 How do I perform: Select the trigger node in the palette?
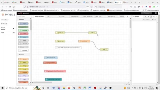[x=23, y=79]
